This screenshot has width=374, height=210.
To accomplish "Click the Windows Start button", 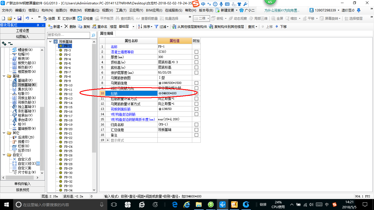I will point(6,204).
